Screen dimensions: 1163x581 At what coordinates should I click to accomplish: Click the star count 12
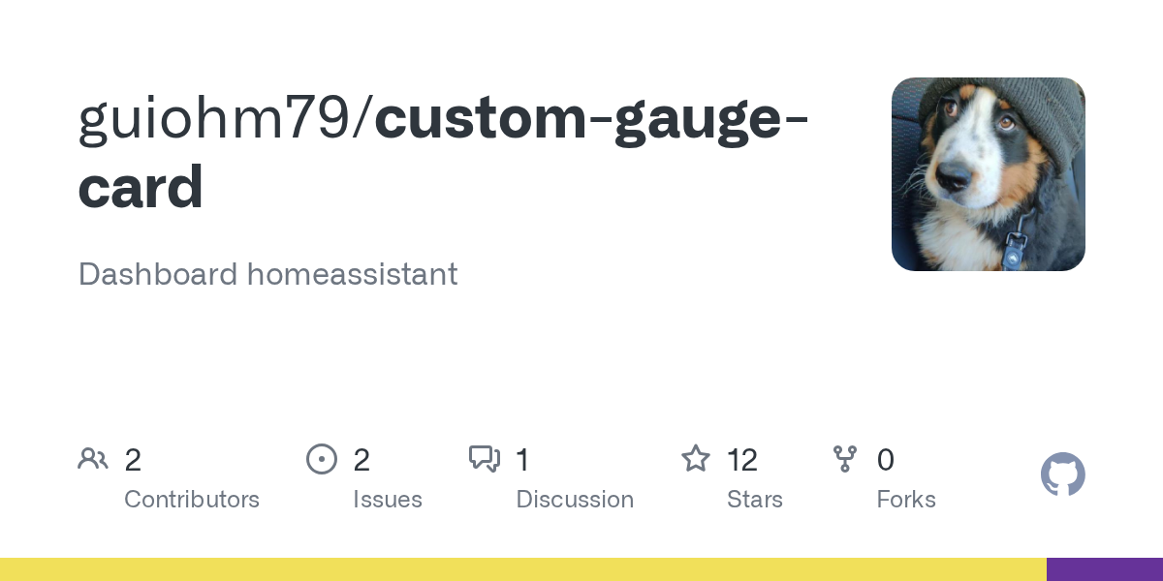click(742, 460)
